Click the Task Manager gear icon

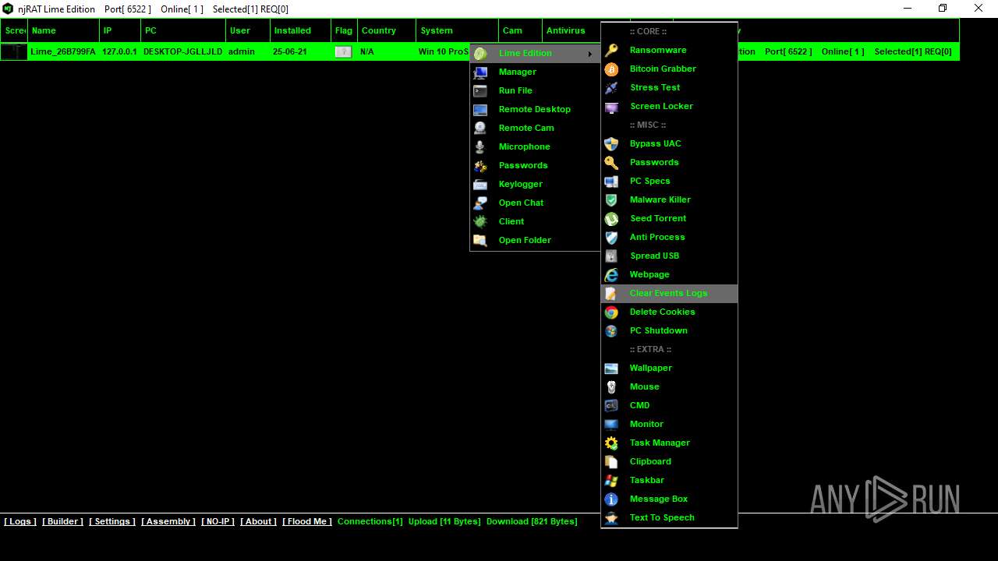tap(612, 443)
